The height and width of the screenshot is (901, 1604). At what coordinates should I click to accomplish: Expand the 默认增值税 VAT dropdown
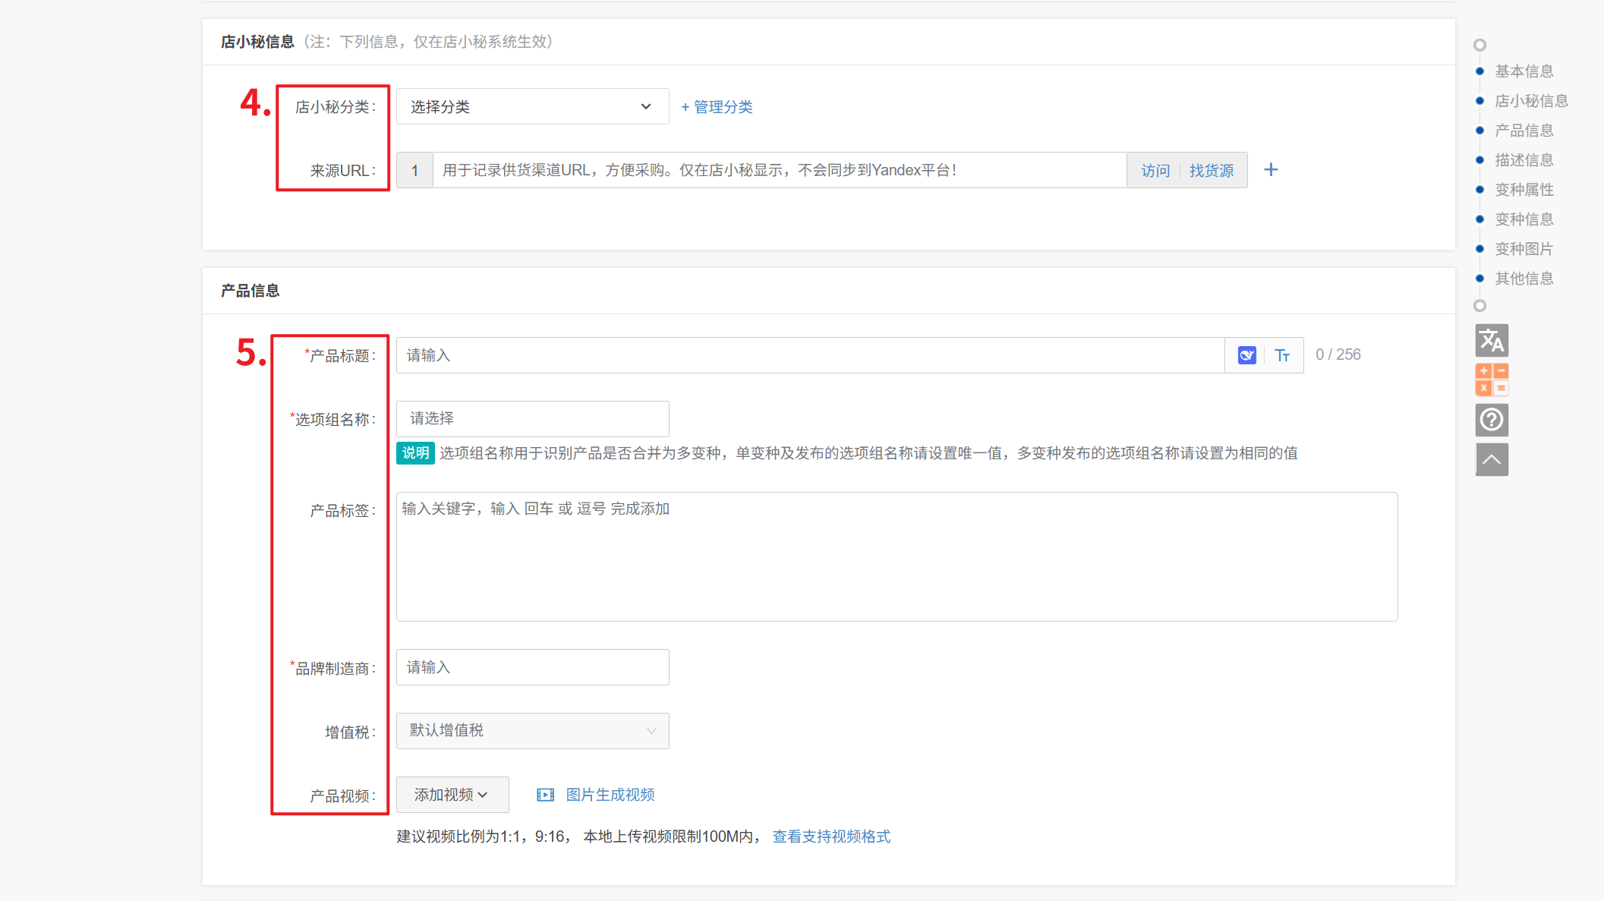tap(532, 731)
